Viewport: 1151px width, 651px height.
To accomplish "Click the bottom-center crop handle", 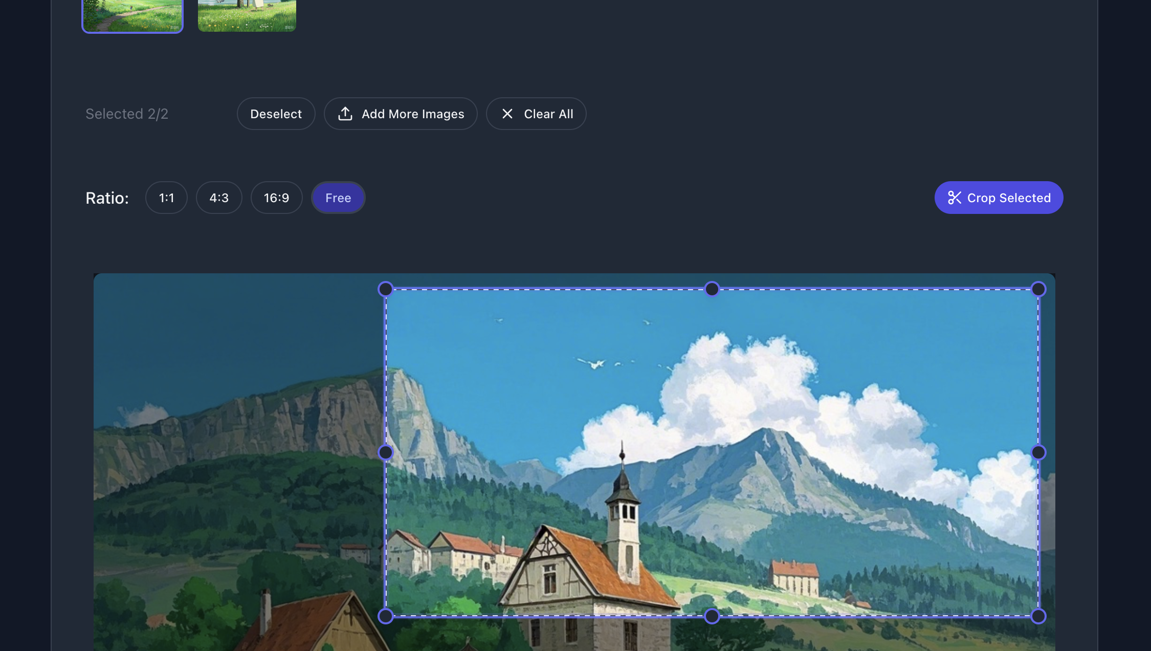I will tap(712, 616).
